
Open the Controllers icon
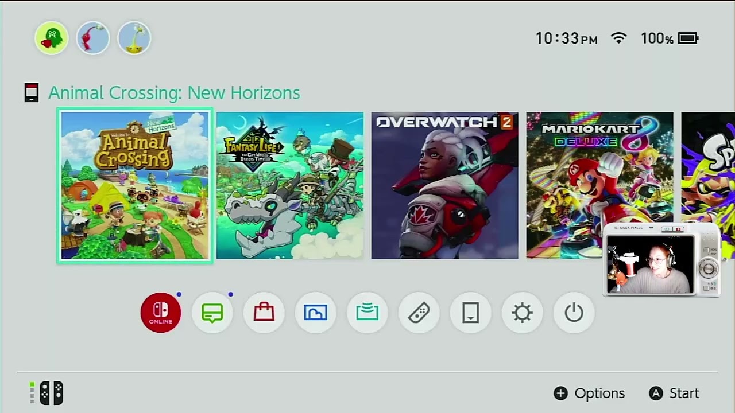(x=419, y=313)
